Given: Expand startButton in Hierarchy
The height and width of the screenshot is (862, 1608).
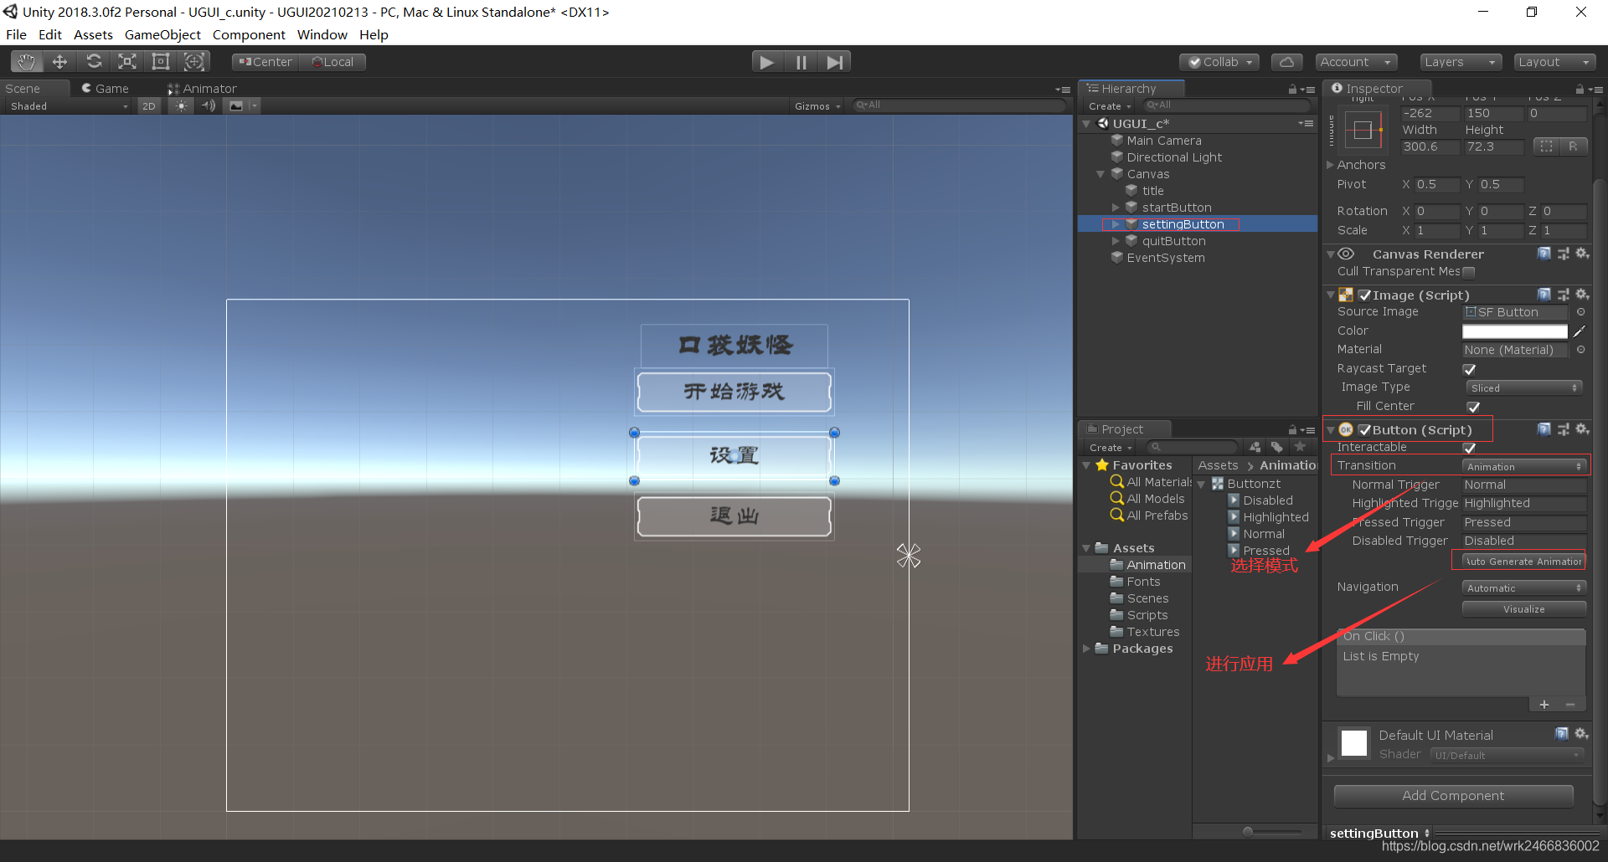Looking at the screenshot, I should 1116,208.
